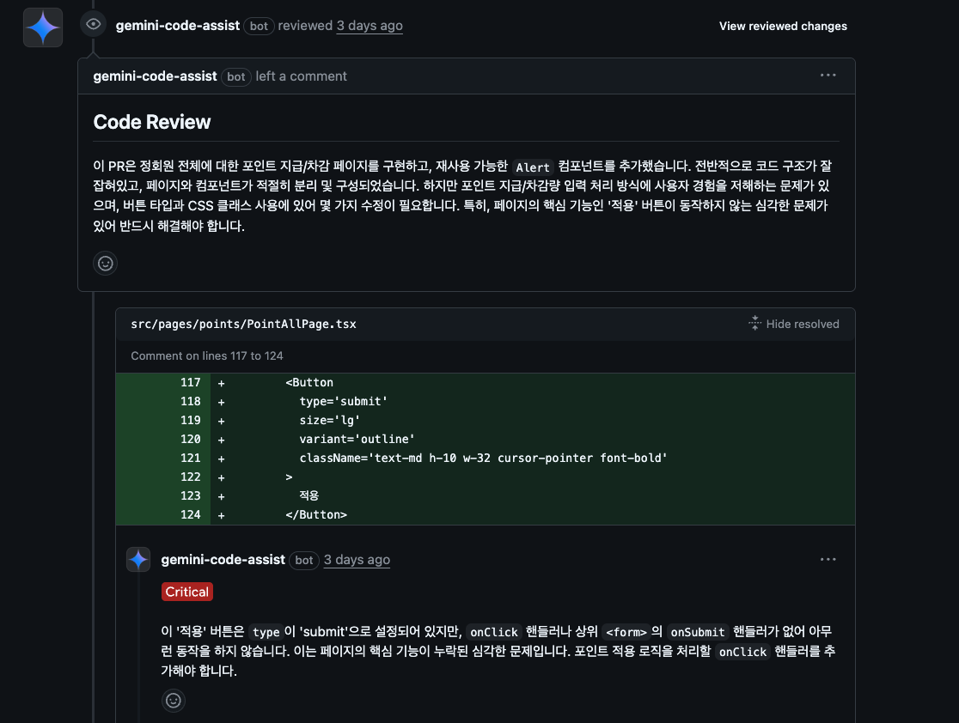
Task: Toggle Hide resolved on PointAllPage.tsx thread
Action: 793,324
